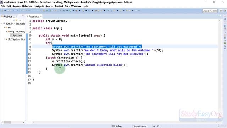Click the New file toolbar icon
227x128 pixels.
tap(2, 11)
